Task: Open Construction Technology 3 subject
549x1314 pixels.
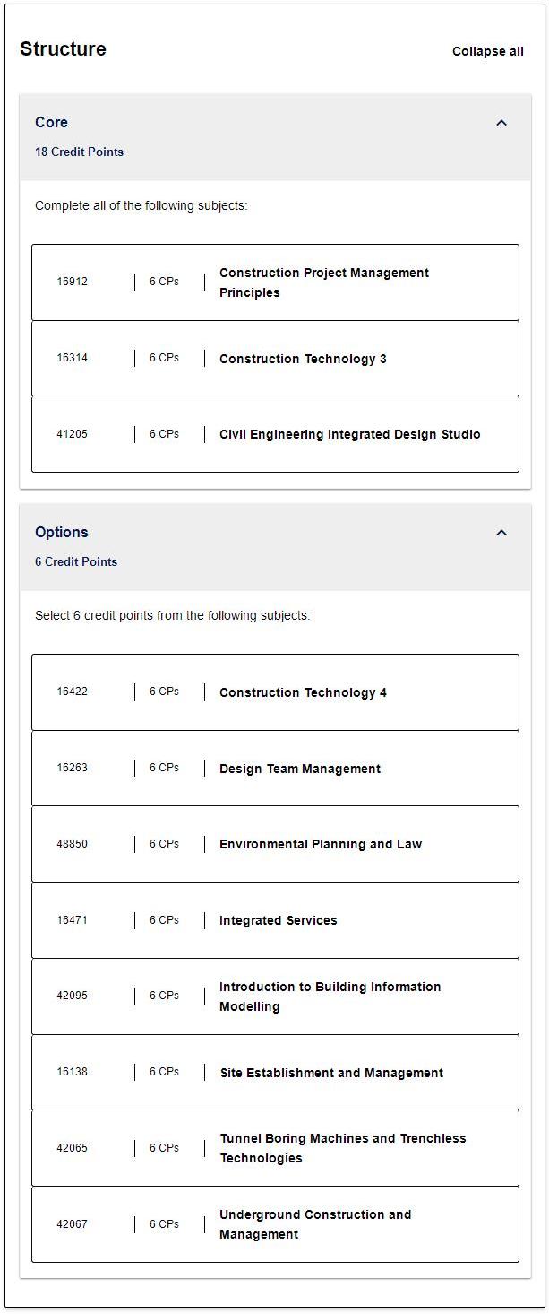Action: pyautogui.click(x=303, y=359)
